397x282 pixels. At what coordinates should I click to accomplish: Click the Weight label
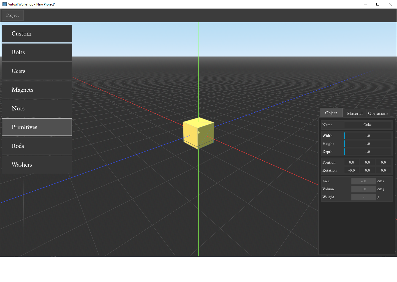click(x=328, y=197)
